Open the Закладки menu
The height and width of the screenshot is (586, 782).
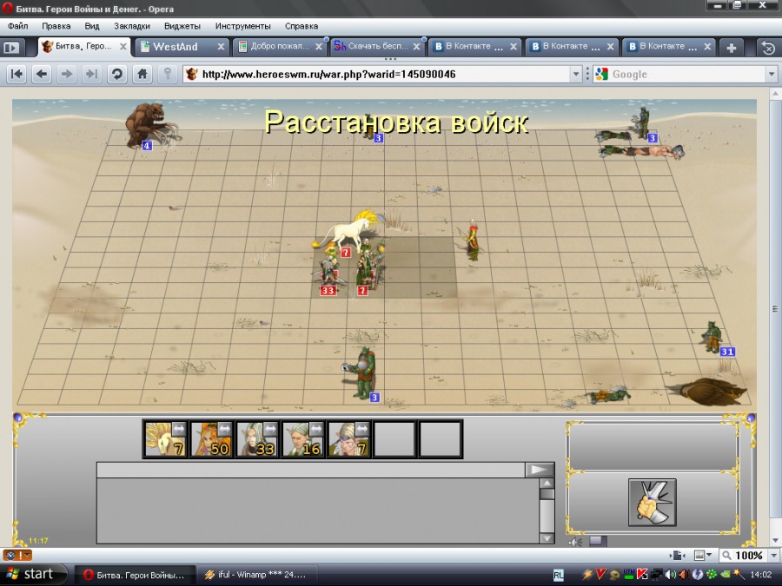[132, 26]
